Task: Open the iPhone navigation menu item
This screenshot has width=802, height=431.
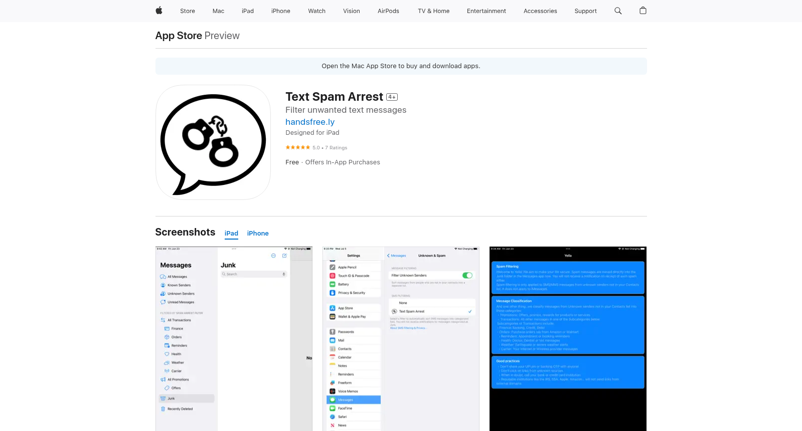Action: [281, 11]
